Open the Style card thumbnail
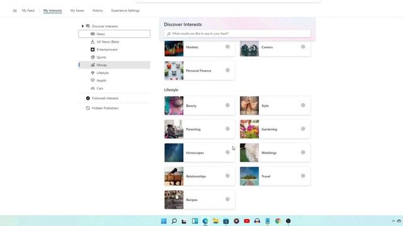 [249, 105]
